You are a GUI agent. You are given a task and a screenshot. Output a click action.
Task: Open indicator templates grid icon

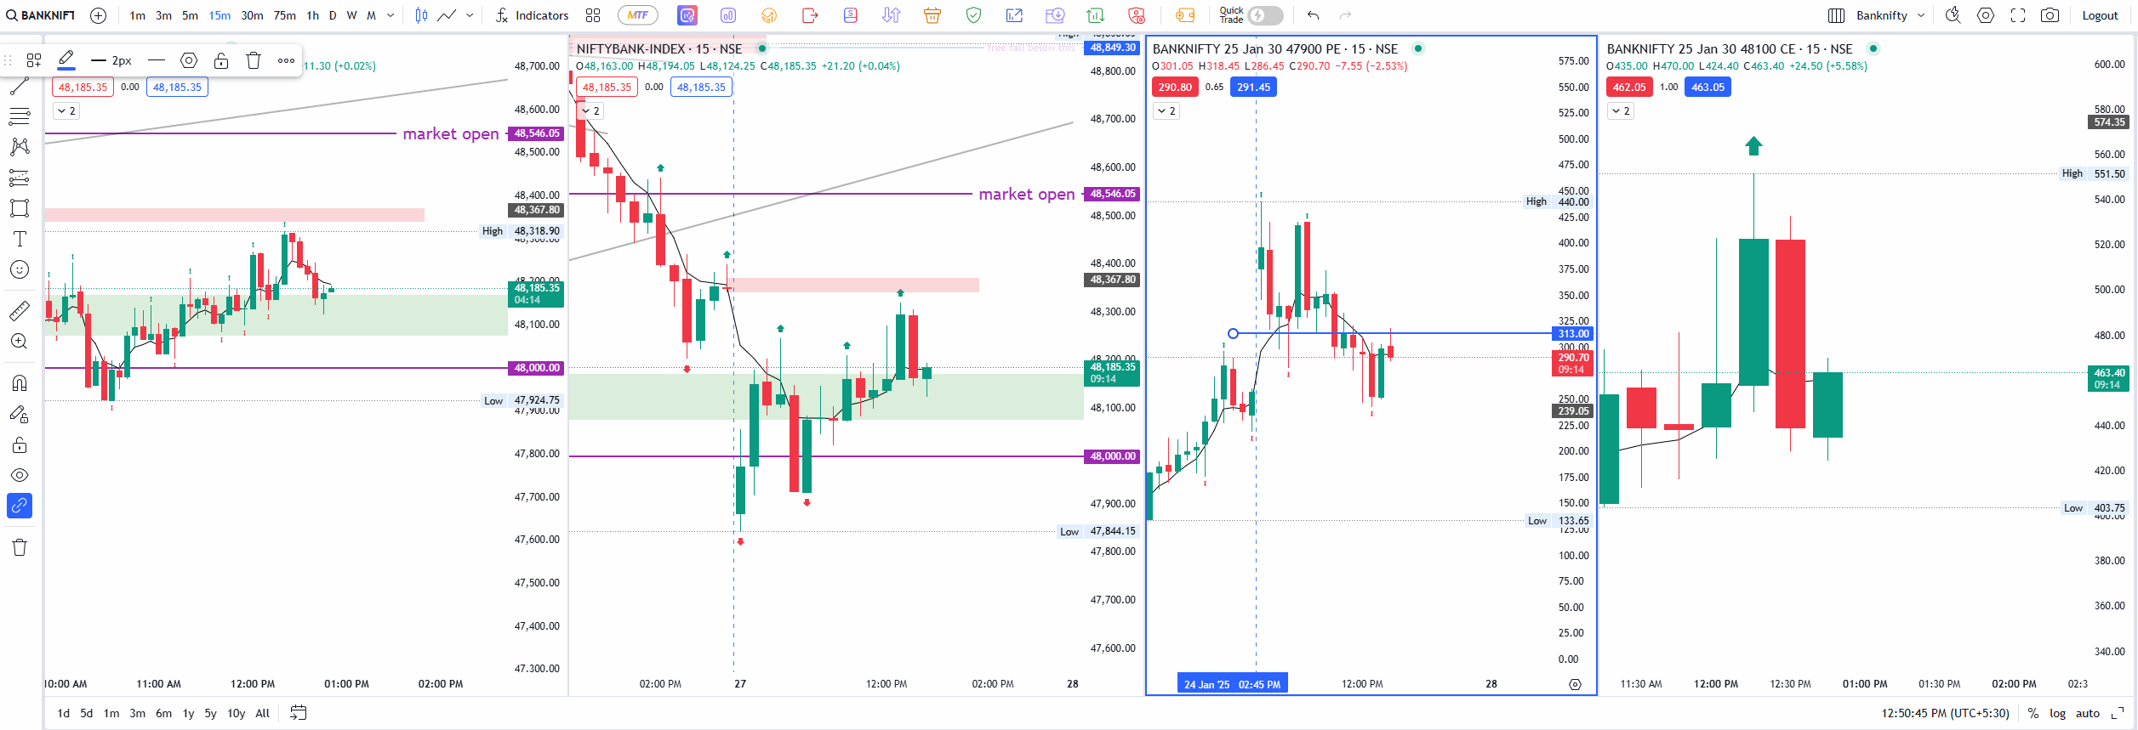pos(593,15)
